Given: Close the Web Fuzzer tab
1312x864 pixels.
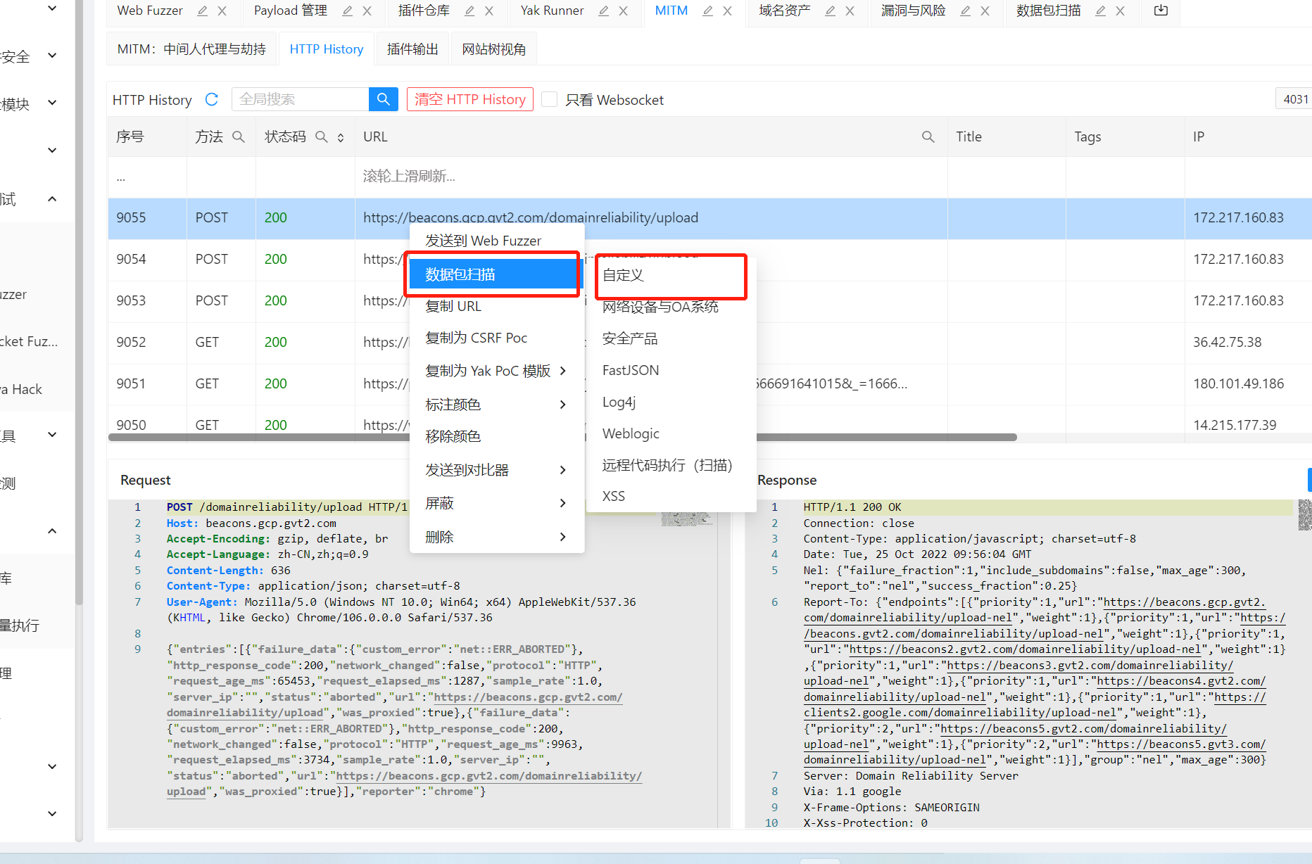Looking at the screenshot, I should pyautogui.click(x=222, y=11).
